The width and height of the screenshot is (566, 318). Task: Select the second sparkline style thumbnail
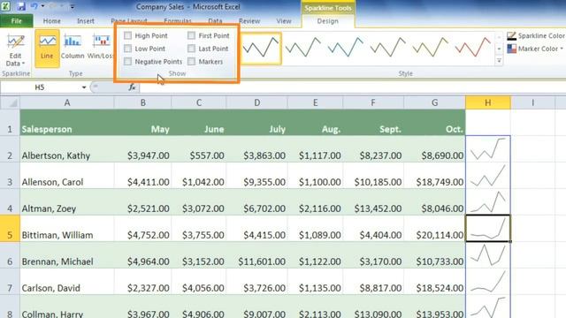click(x=303, y=49)
